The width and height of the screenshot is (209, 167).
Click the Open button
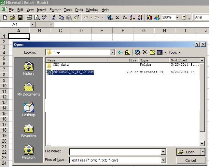tap(188, 152)
